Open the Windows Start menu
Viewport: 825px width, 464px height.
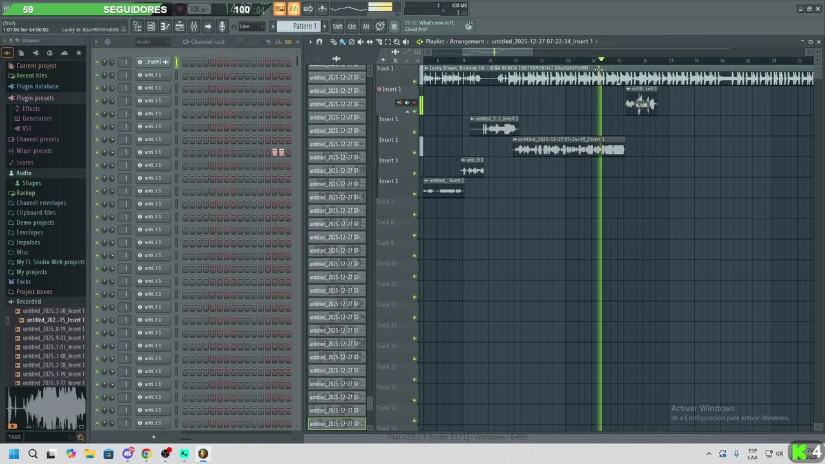point(14,454)
